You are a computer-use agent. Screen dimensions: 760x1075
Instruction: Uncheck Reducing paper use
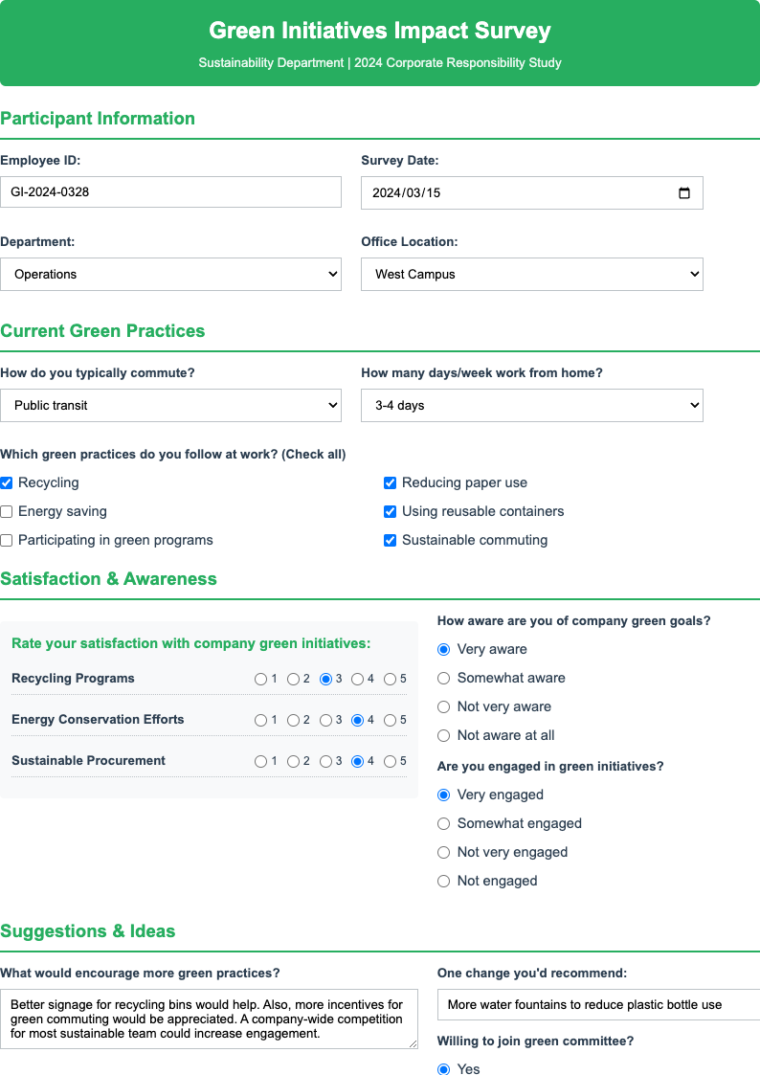pos(391,482)
